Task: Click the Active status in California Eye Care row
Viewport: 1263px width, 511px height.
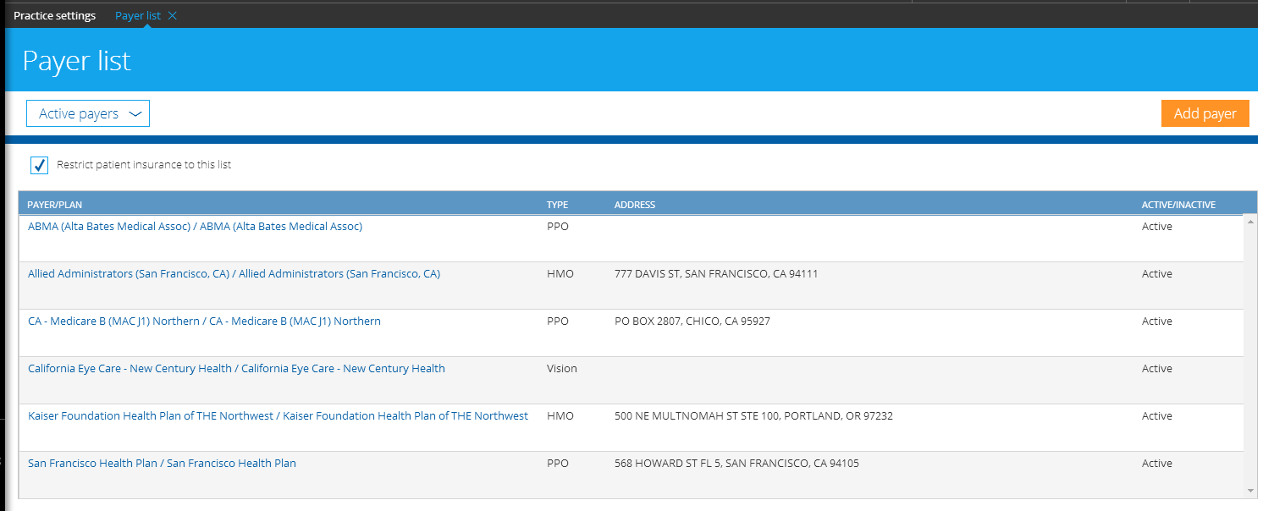Action: tap(1157, 369)
